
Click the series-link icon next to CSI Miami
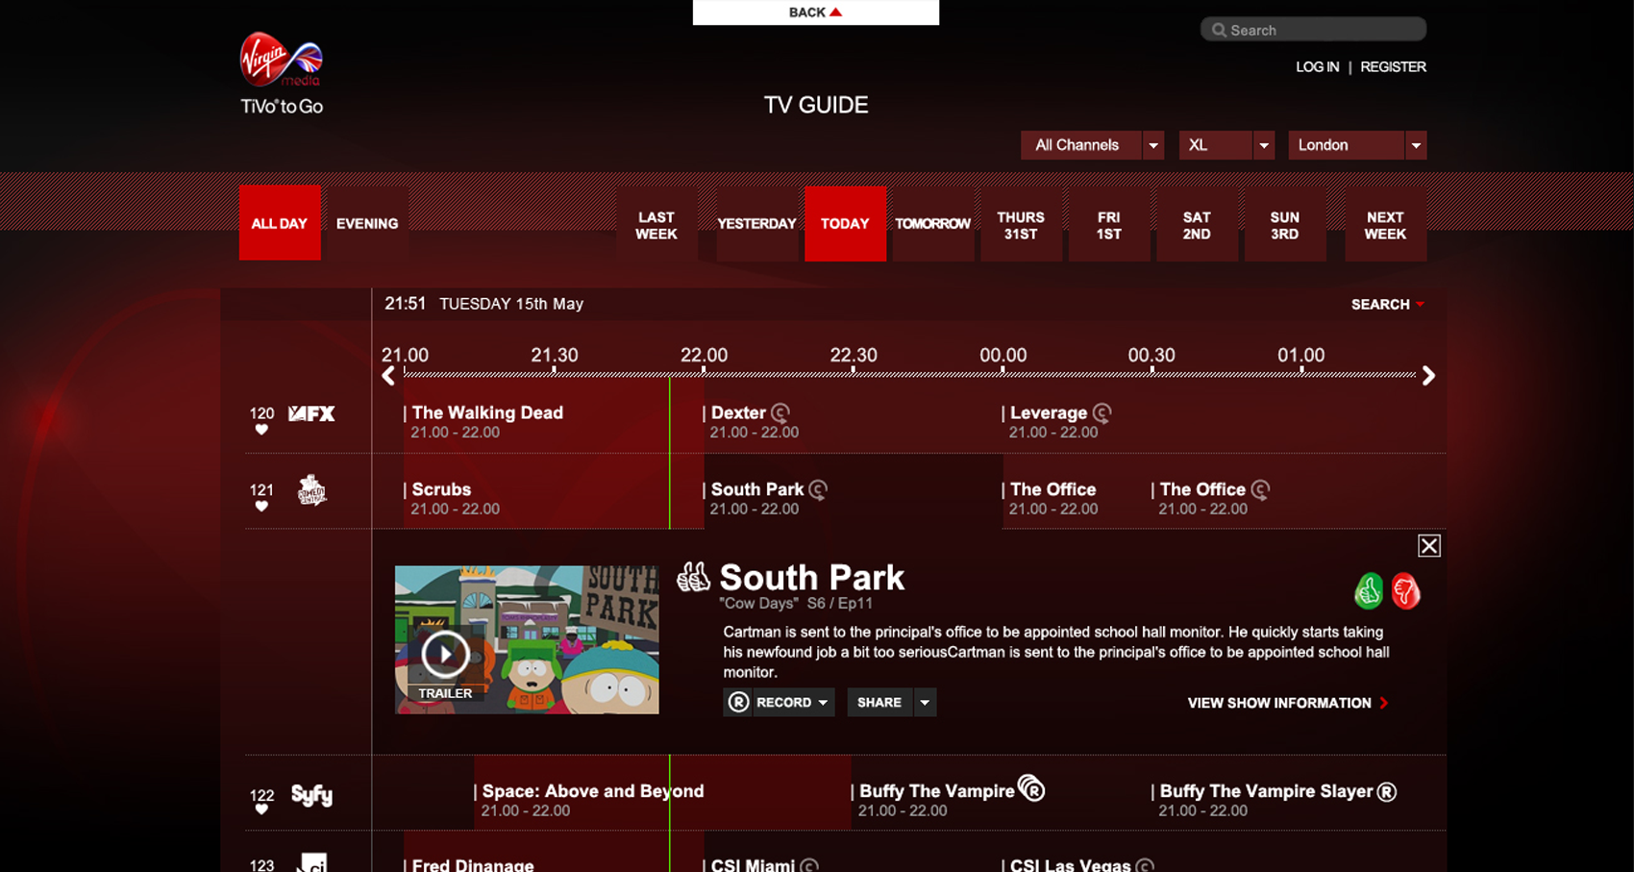(809, 865)
